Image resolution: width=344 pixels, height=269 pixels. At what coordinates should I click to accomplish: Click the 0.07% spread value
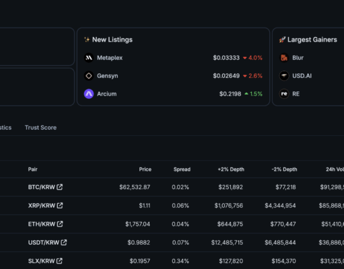(180, 243)
